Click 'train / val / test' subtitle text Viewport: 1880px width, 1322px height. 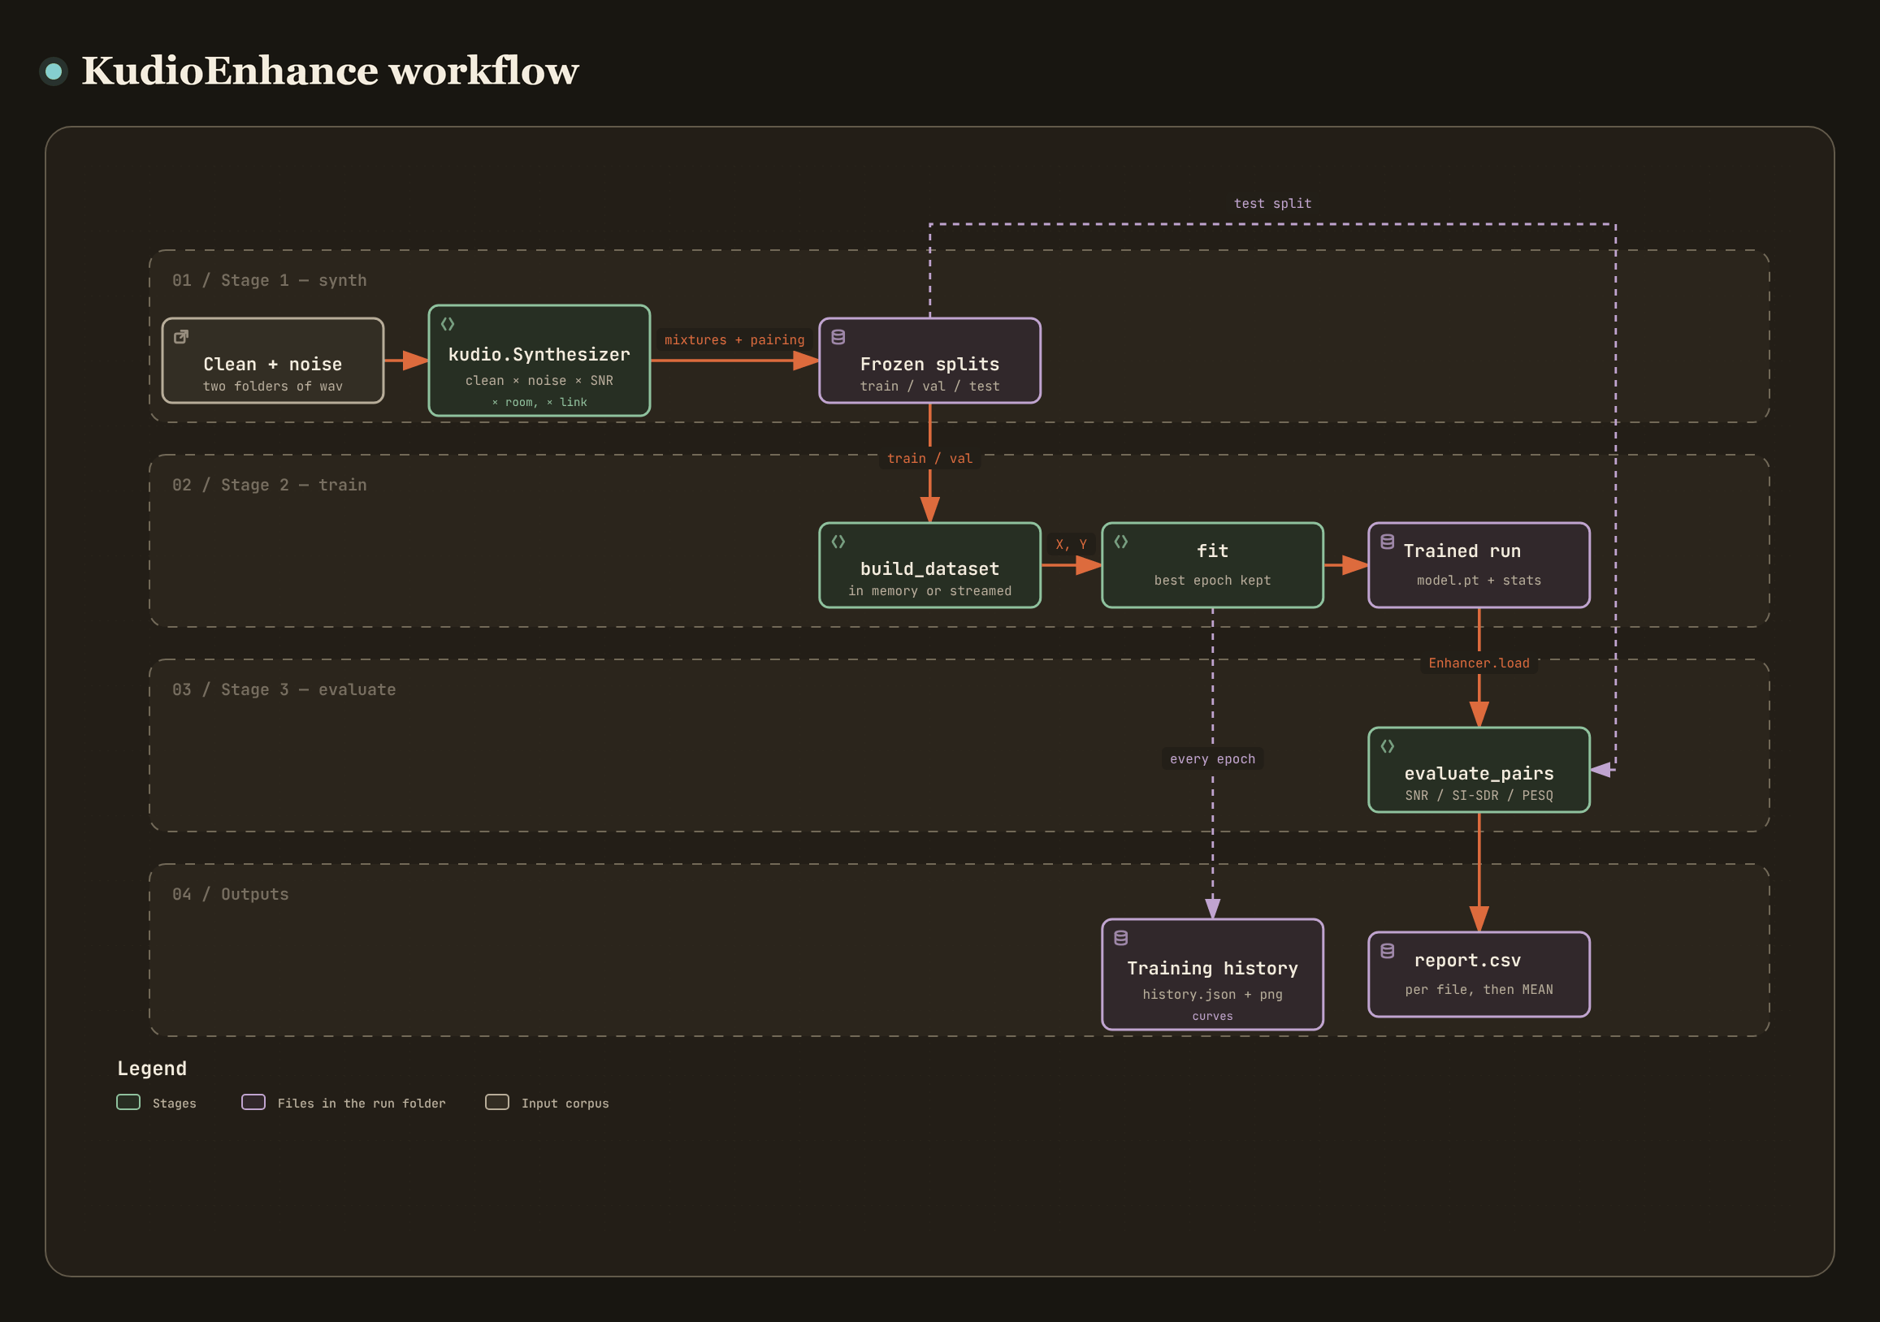929,387
